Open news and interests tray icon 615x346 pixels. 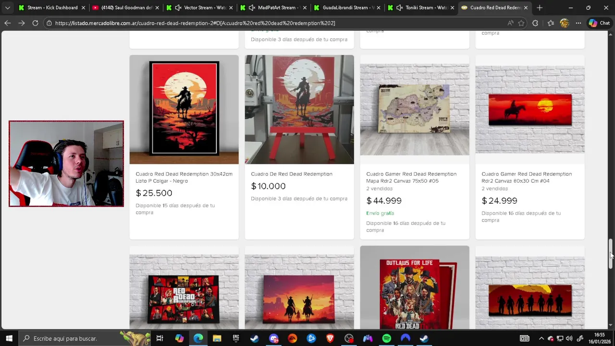coord(525,338)
